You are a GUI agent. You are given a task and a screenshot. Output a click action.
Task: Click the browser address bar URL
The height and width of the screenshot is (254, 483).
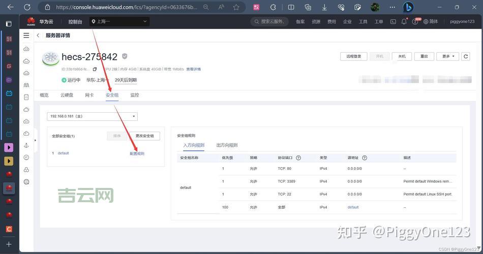[126, 7]
